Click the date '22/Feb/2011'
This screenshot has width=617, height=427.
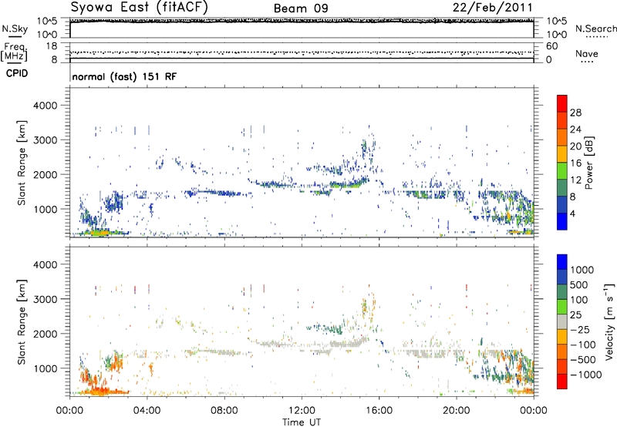492,8
